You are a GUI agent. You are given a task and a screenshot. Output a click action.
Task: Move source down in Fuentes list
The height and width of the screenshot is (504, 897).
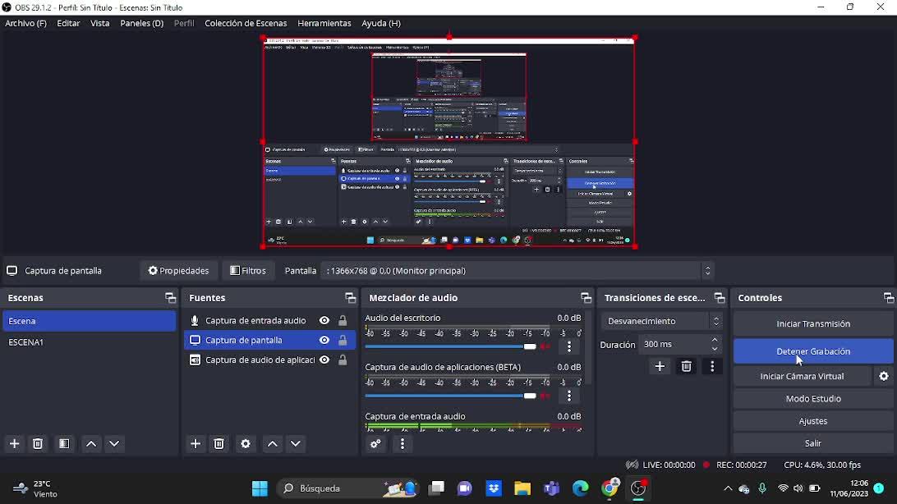[296, 444]
